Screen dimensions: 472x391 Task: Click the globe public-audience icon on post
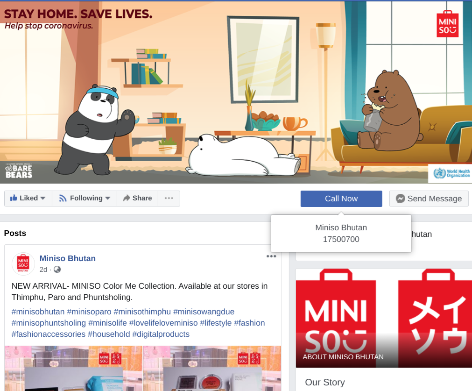pyautogui.click(x=57, y=270)
